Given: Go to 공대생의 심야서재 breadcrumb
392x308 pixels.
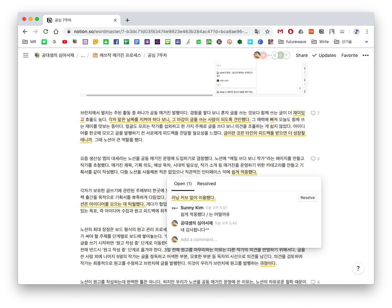Looking at the screenshot, I should point(54,55).
